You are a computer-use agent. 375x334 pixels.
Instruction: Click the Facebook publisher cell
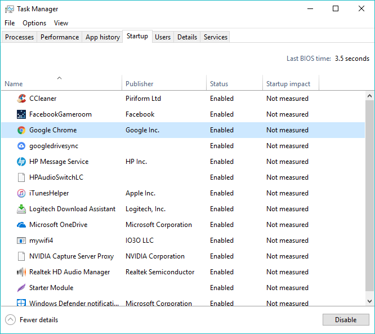(x=140, y=114)
